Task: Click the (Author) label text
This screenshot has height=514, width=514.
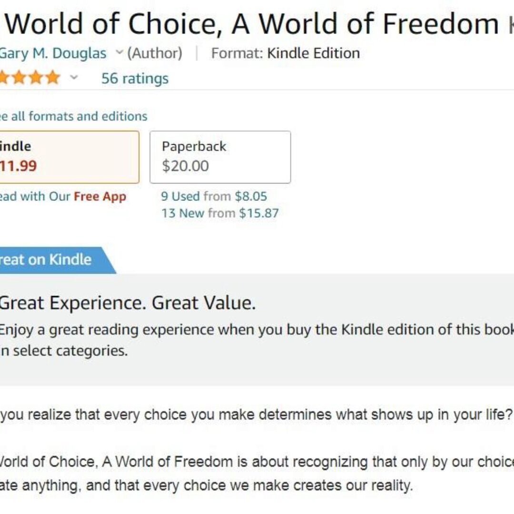Action: (155, 53)
